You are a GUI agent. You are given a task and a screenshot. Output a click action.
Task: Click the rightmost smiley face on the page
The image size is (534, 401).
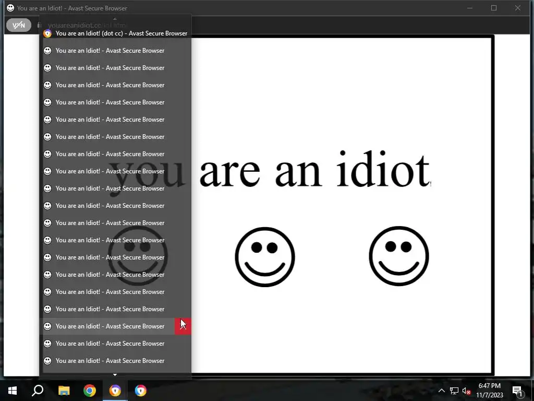[399, 256]
